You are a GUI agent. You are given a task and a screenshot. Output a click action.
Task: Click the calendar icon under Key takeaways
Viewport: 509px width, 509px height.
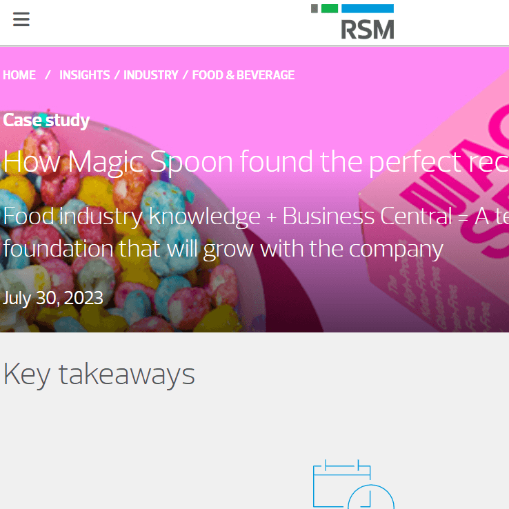point(354,484)
